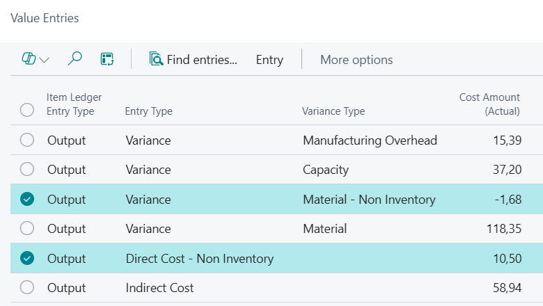The height and width of the screenshot is (306, 543).
Task: Open Variance Type column header options
Action: pos(333,111)
